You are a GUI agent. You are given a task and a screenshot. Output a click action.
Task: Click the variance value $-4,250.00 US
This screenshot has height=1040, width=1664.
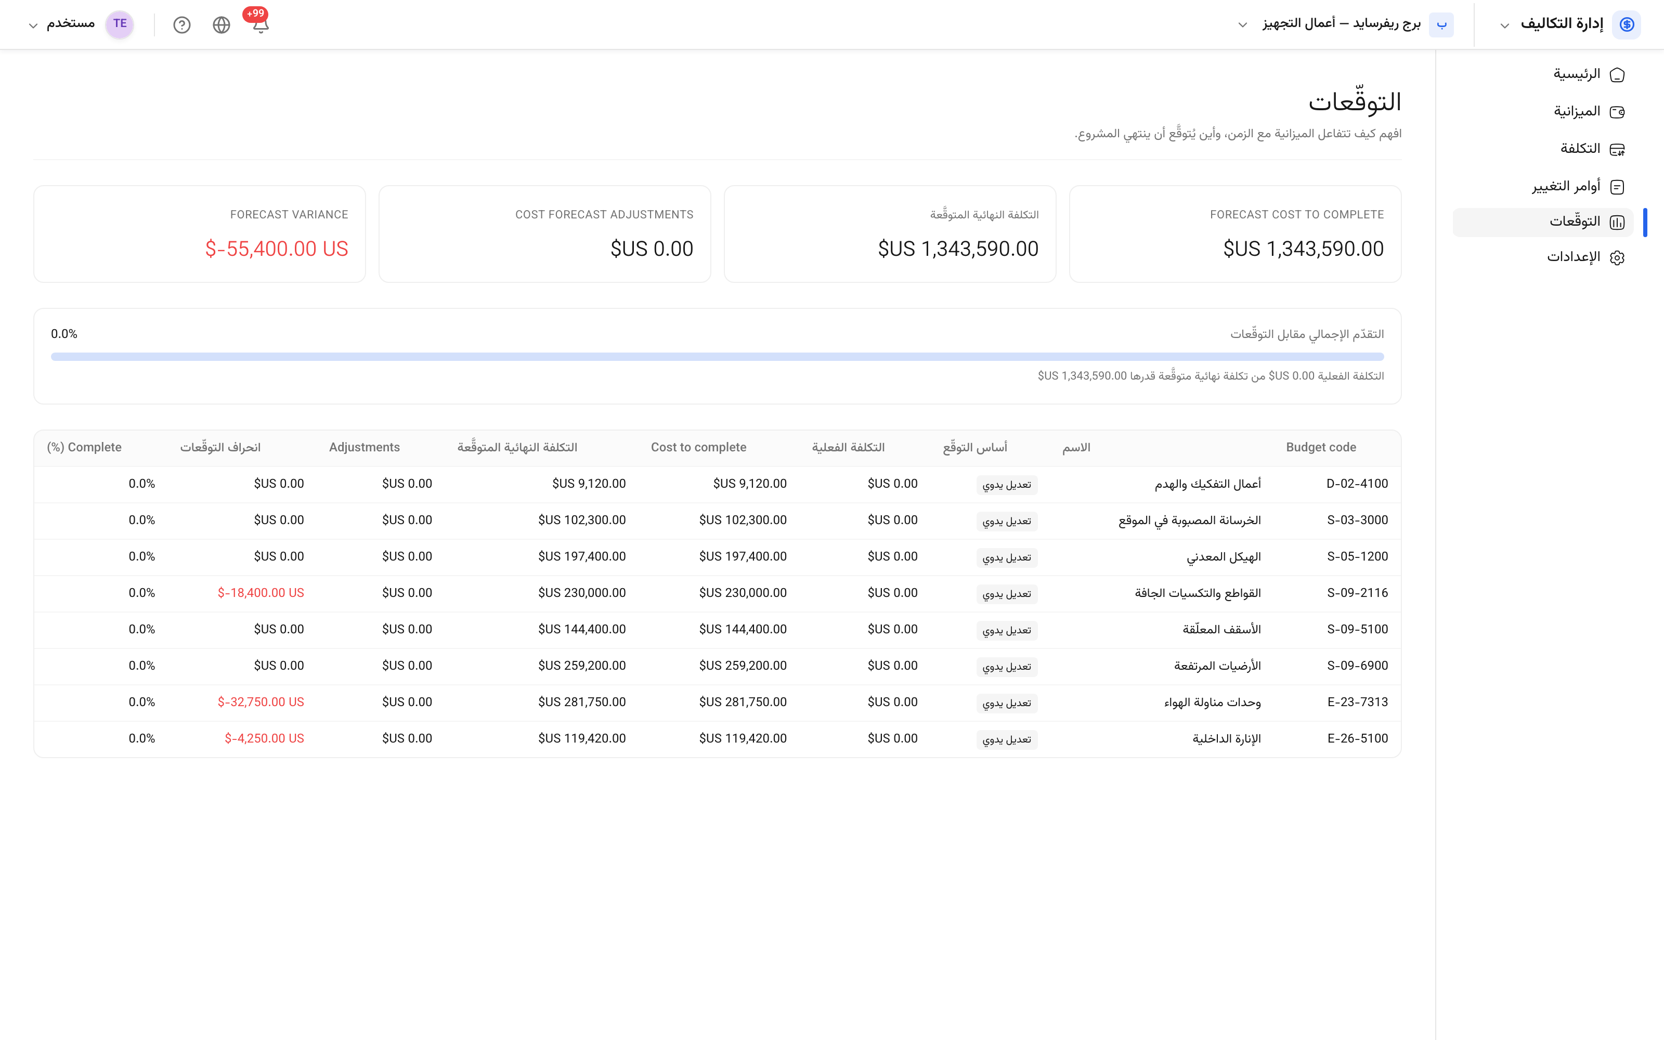coord(264,739)
